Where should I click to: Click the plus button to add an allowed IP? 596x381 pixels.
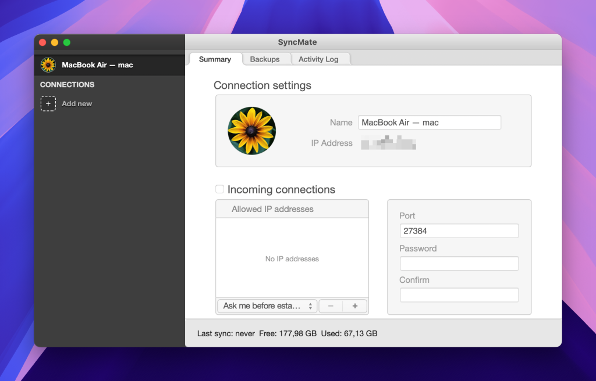coord(354,306)
